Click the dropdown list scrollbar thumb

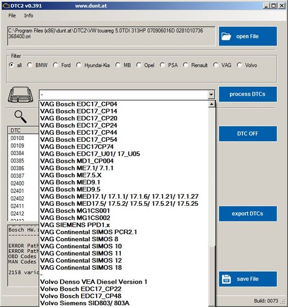[x=211, y=276]
